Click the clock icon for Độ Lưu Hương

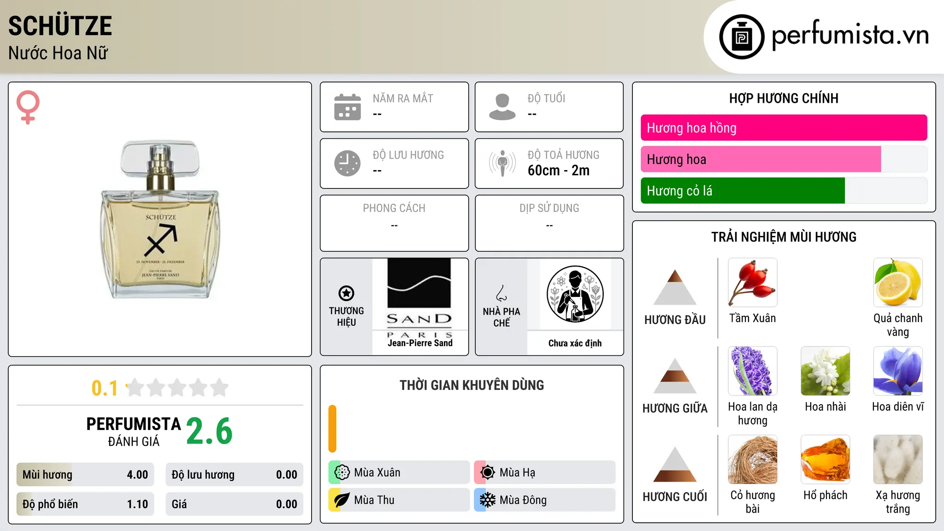pyautogui.click(x=348, y=163)
